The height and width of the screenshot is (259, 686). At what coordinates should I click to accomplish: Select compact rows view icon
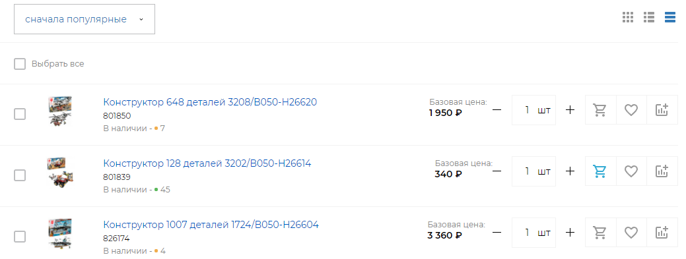(x=669, y=18)
